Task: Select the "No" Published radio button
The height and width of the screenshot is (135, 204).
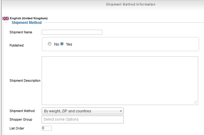Action: point(50,44)
